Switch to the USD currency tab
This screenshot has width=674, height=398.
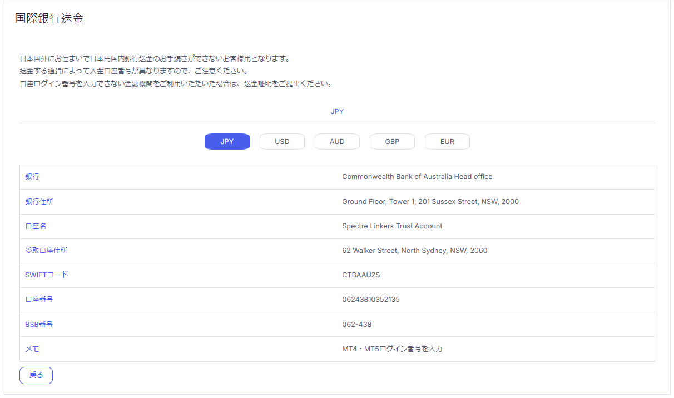[x=282, y=142]
